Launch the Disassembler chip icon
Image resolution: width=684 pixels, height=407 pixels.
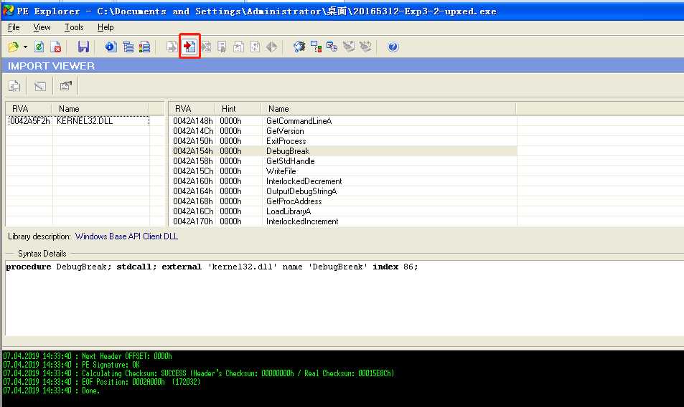pos(299,47)
